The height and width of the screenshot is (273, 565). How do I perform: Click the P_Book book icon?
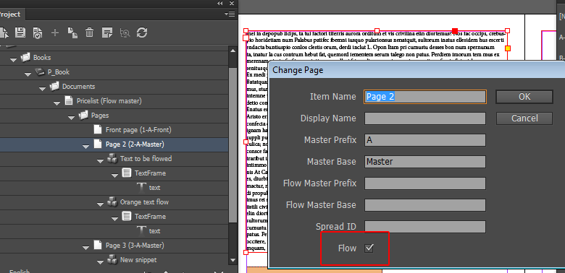(40, 71)
